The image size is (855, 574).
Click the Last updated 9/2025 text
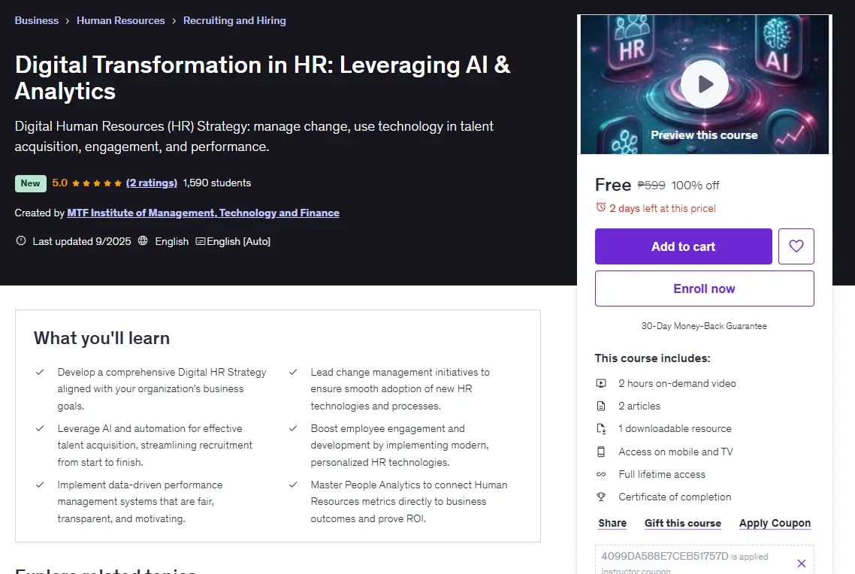[82, 241]
